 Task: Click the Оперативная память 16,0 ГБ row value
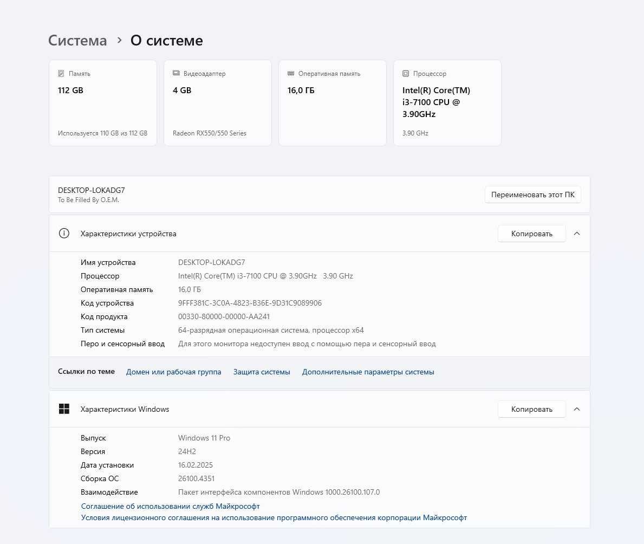[x=190, y=289]
